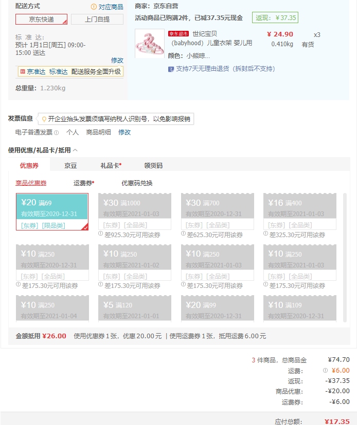Click the info icon beside 电子普通发票

56,132
